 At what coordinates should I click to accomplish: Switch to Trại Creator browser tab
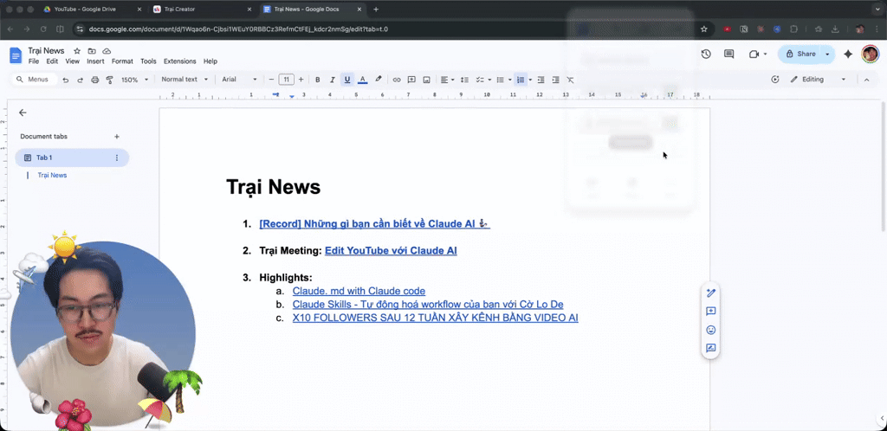click(x=204, y=10)
